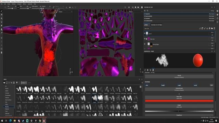Click the shelf search field
The image size is (219, 123).
point(84,83)
